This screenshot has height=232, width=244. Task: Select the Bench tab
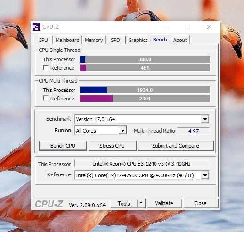click(160, 40)
